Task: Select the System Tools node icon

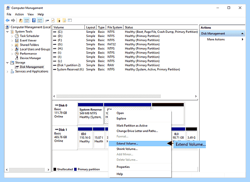Action: click(12, 31)
